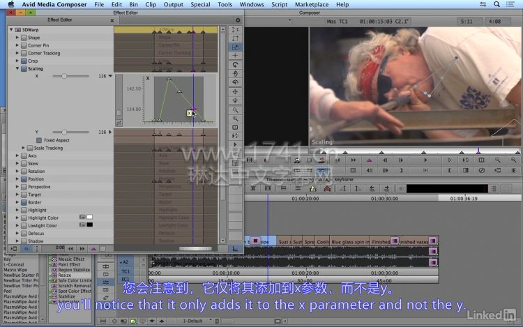Expand the Corner Tracking group
The image size is (523, 327).
tap(17, 53)
